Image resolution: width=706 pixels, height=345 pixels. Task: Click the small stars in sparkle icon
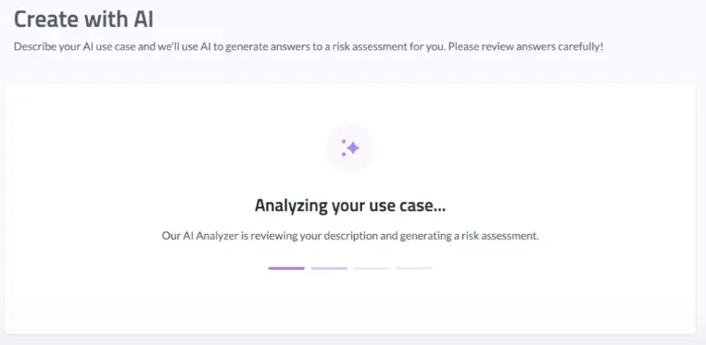point(344,148)
